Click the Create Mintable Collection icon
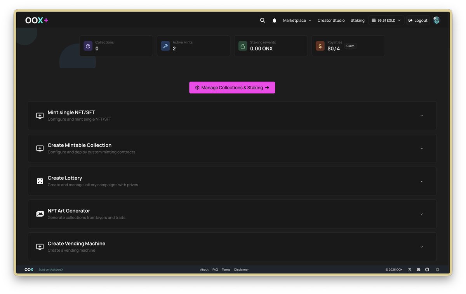 point(40,149)
